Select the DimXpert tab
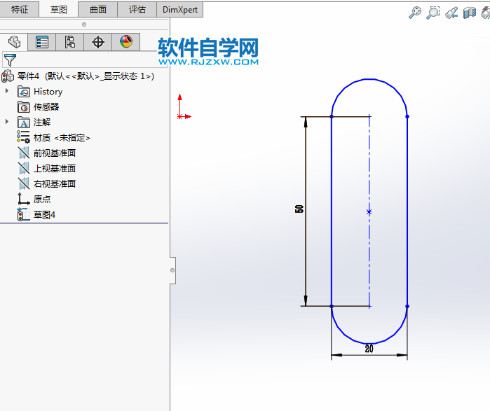Image resolution: width=490 pixels, height=411 pixels. (179, 9)
